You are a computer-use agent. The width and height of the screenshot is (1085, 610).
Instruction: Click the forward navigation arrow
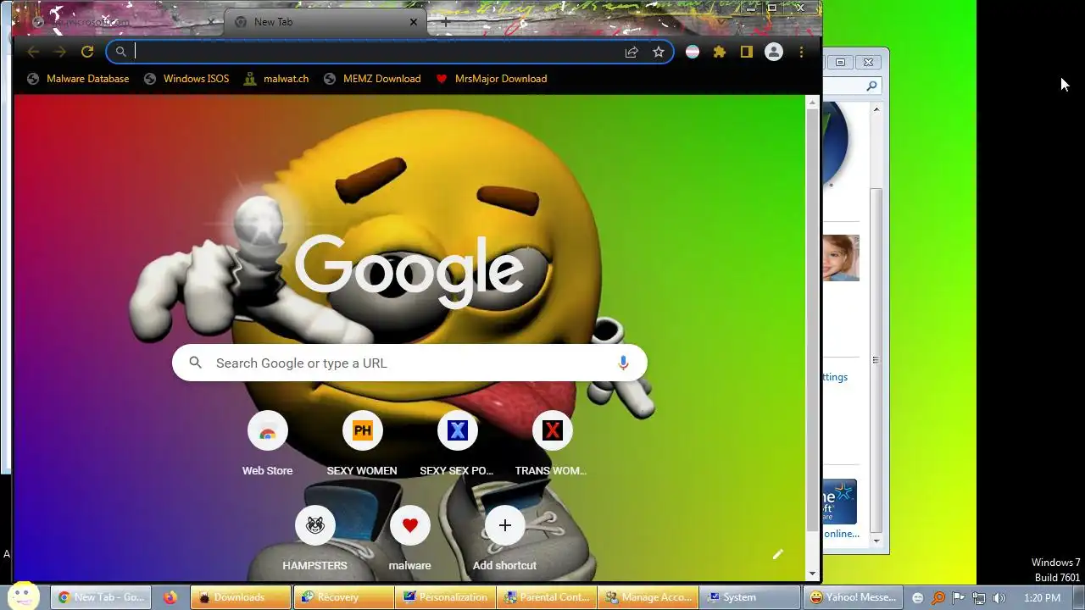[x=59, y=52]
